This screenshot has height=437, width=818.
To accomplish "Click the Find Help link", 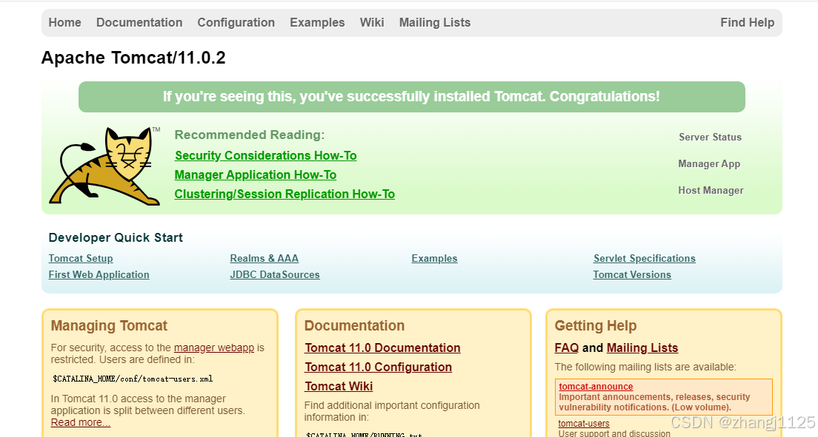I will pos(747,22).
